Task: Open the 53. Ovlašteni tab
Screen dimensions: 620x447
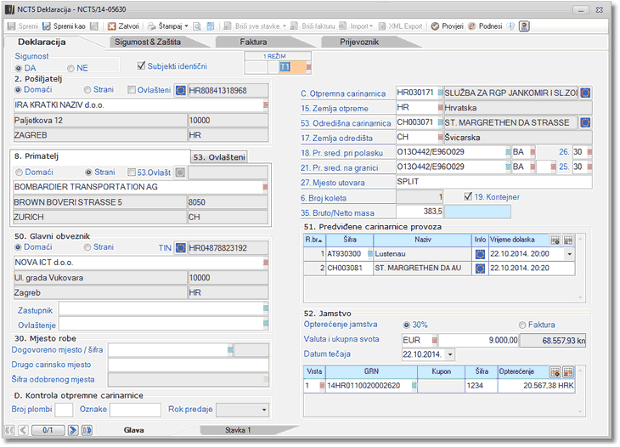Action: (219, 157)
